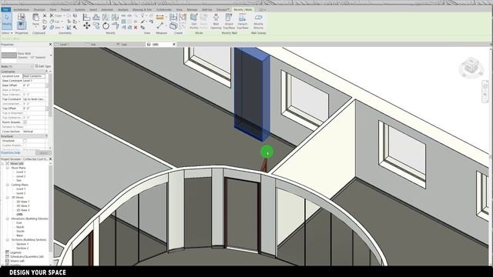493x277 pixels.
Task: Switch to the East view tab
Action: 124,45
